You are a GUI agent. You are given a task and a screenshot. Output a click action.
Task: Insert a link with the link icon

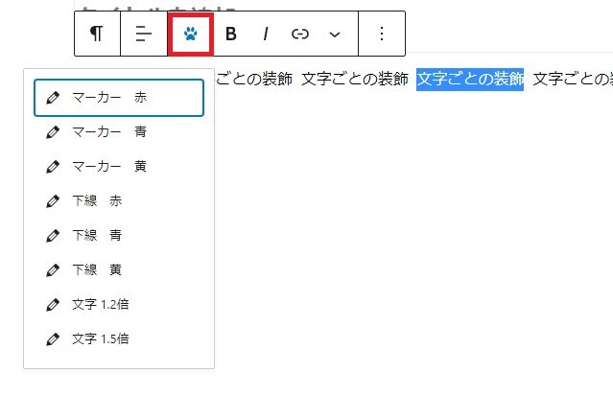pyautogui.click(x=300, y=34)
